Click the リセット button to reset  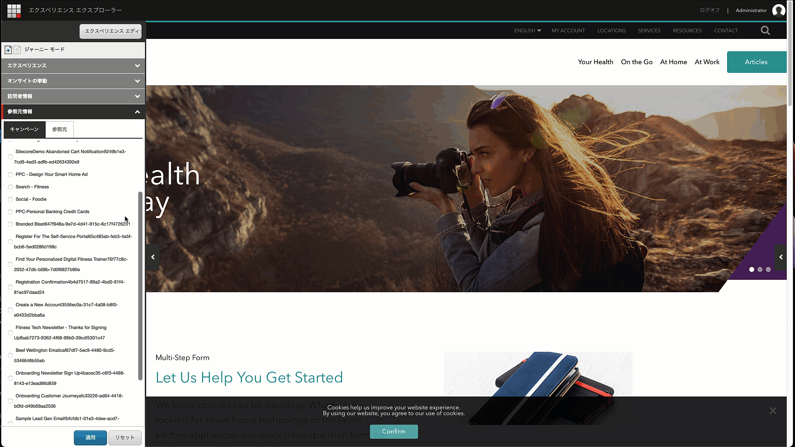click(x=125, y=437)
